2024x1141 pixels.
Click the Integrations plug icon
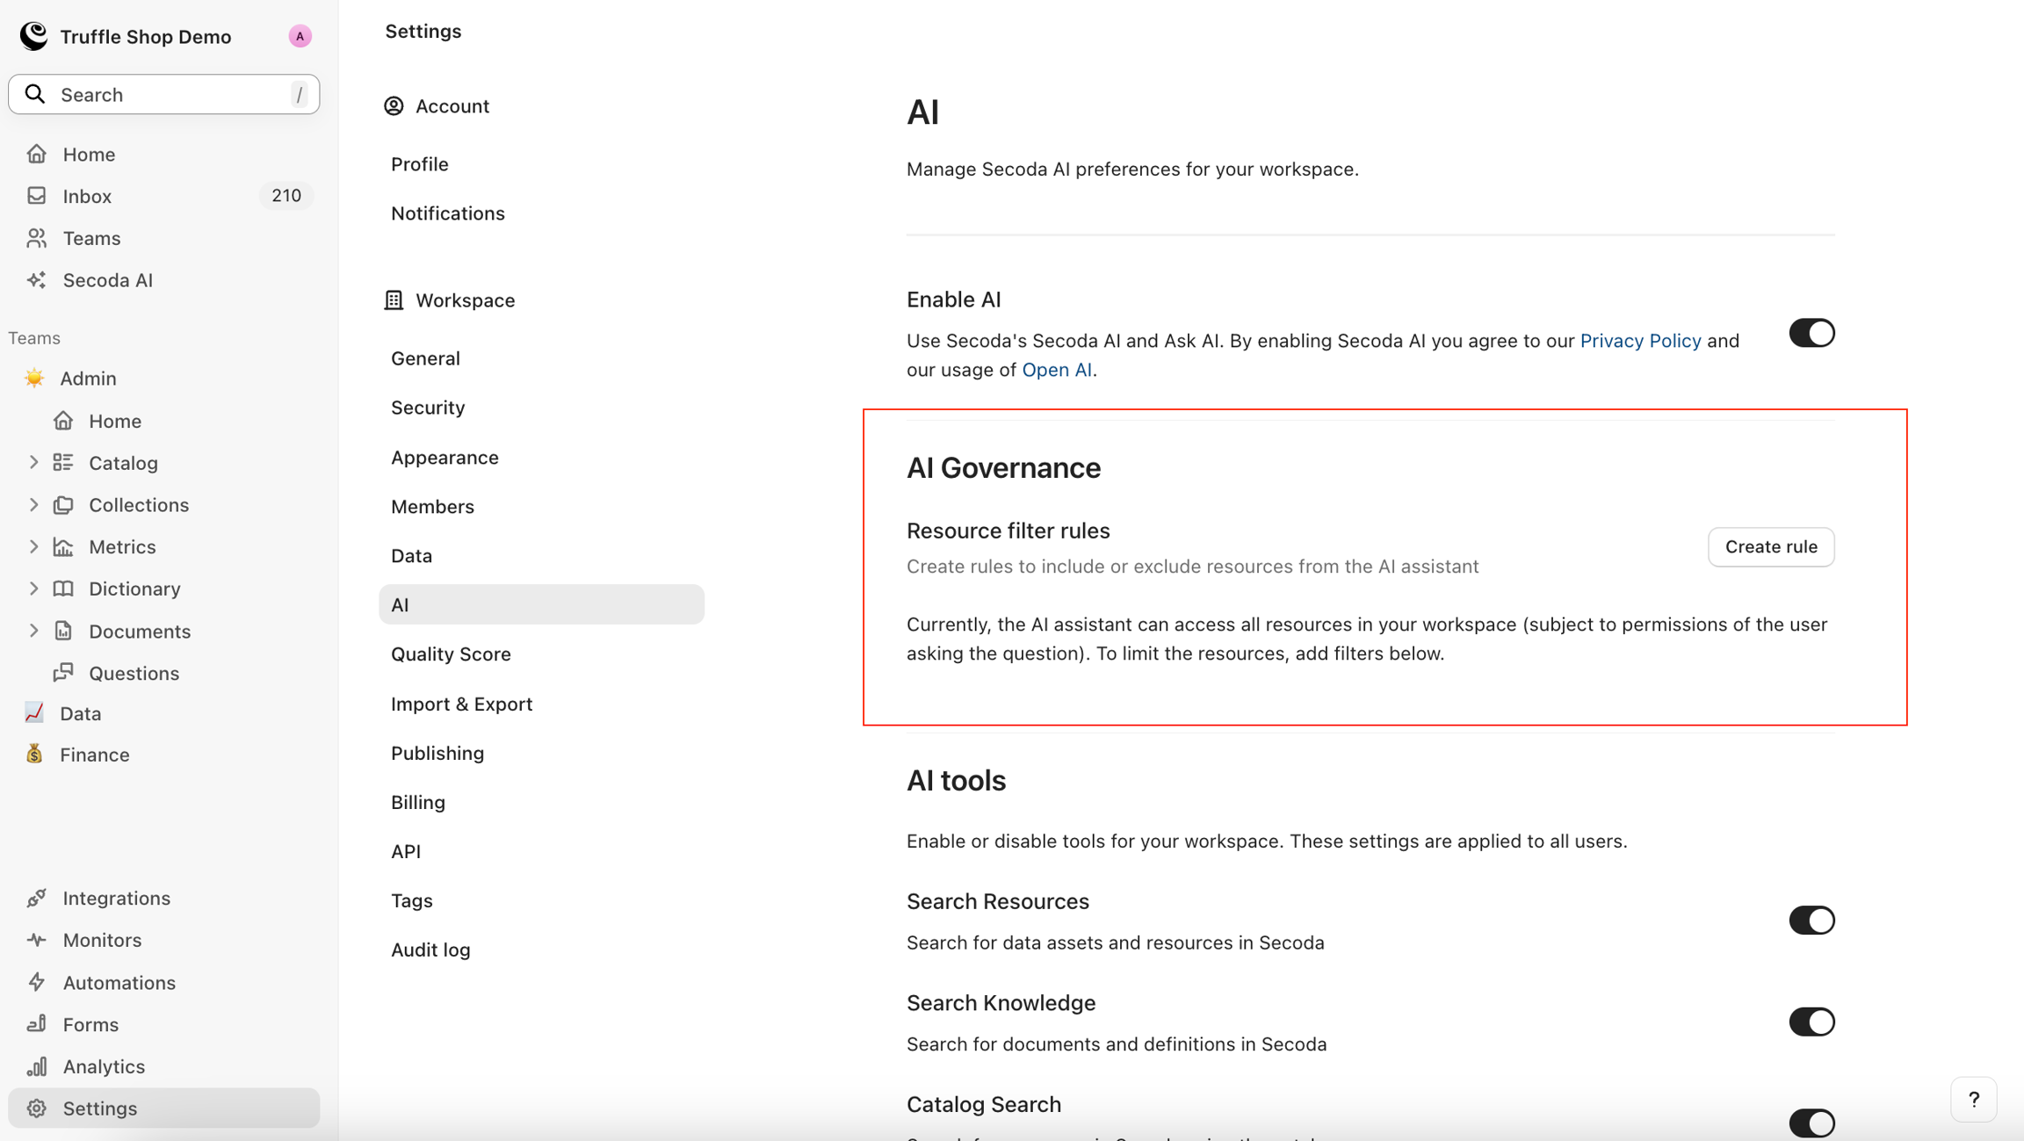36,898
